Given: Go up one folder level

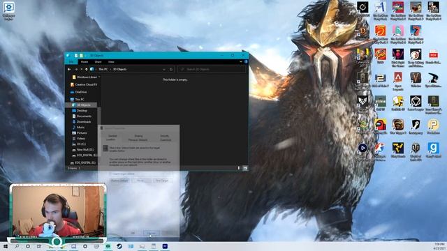Looking at the screenshot, I should (x=87, y=69).
